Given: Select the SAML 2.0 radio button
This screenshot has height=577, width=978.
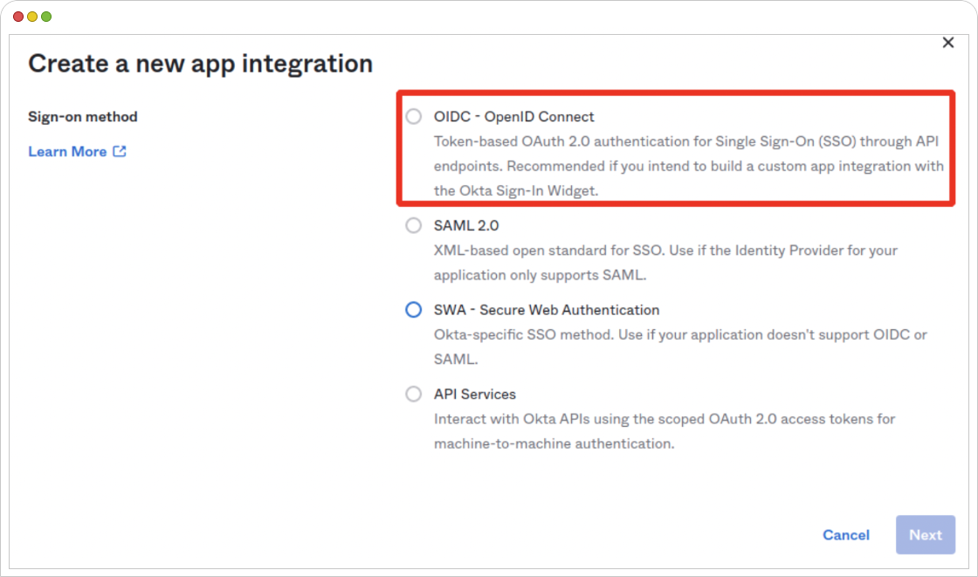Looking at the screenshot, I should pos(414,225).
